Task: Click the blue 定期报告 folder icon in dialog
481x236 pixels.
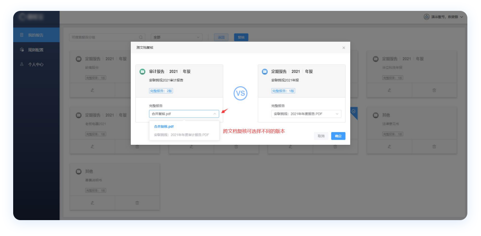Action: pos(264,72)
